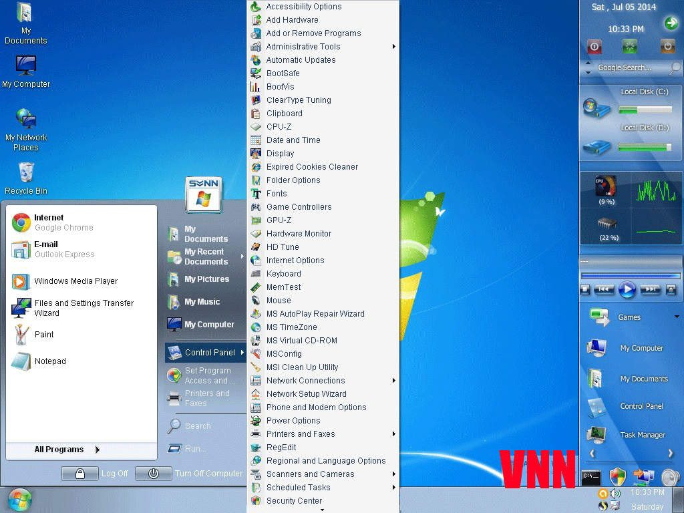Click the right chevron in the sidebar shortcuts panel
Image resolution: width=684 pixels, height=513 pixels.
[670, 454]
